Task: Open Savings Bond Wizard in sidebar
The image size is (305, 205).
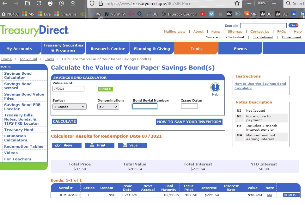Action: tap(18, 86)
